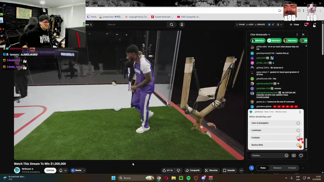
Task: Click the Guardar save button
Action: point(229,170)
